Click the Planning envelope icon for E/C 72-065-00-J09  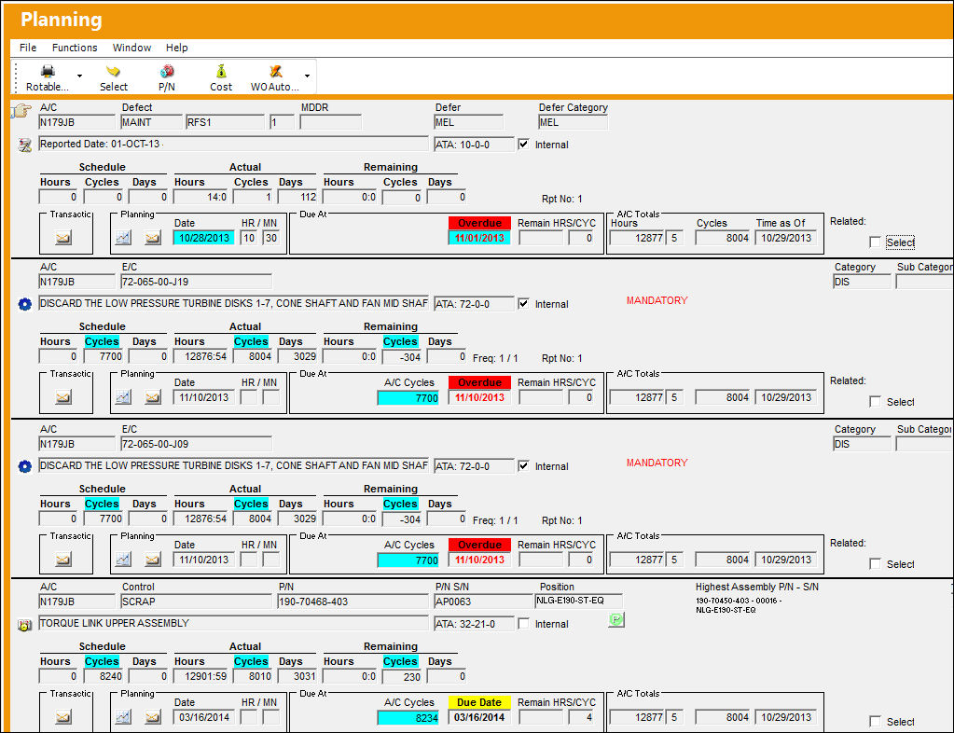tap(153, 559)
